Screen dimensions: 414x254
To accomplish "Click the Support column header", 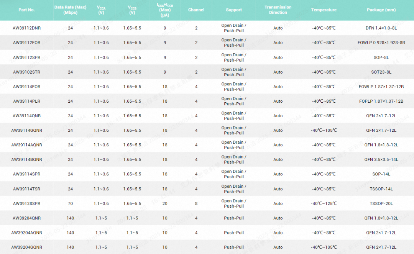I will (234, 10).
